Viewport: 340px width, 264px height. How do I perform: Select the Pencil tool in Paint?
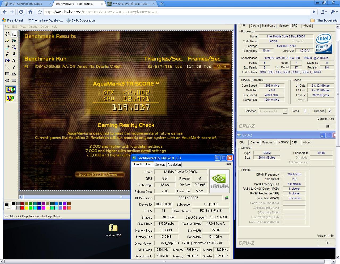click(x=7, y=54)
